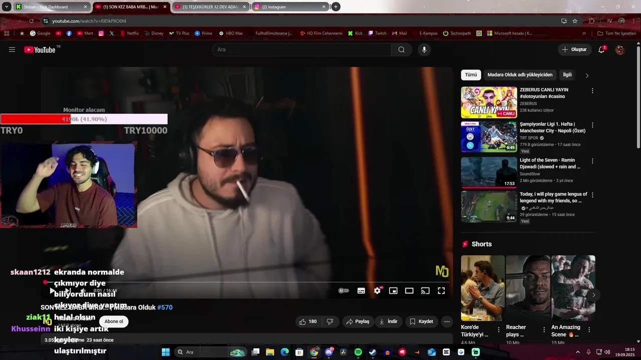Click the #570 hashtag link
Image resolution: width=641 pixels, height=360 pixels.
165,307
